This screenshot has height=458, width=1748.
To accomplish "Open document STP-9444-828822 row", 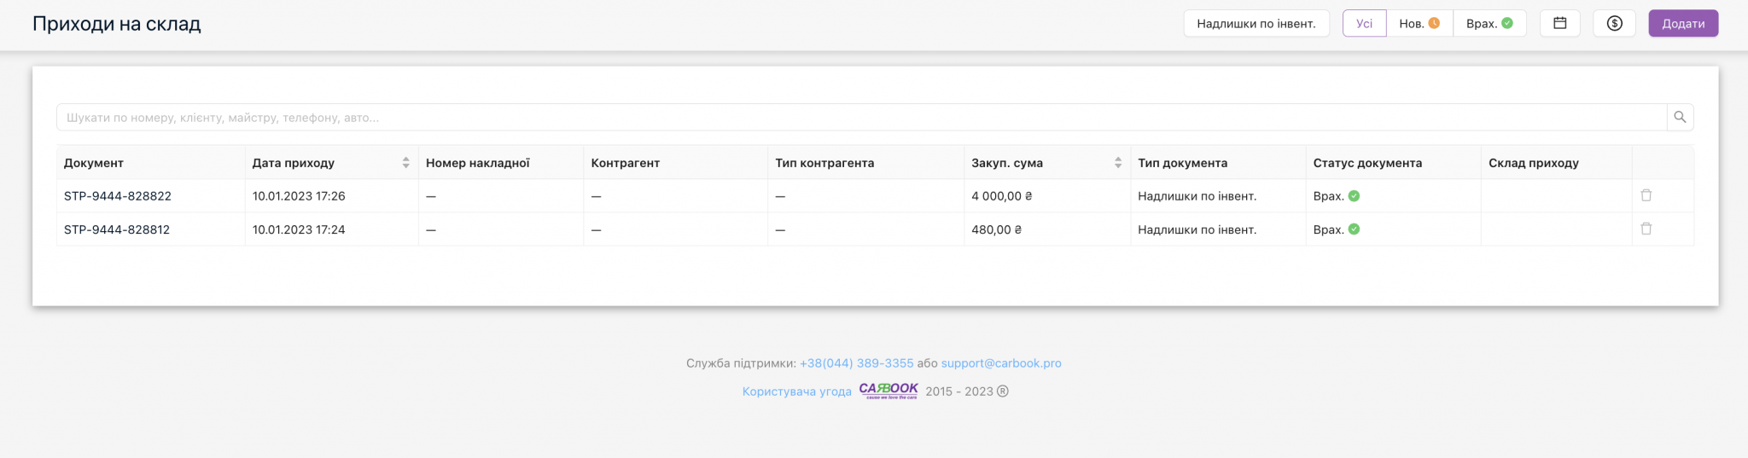I will tap(118, 196).
